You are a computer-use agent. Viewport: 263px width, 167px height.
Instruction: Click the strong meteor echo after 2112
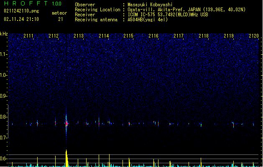point(66,124)
